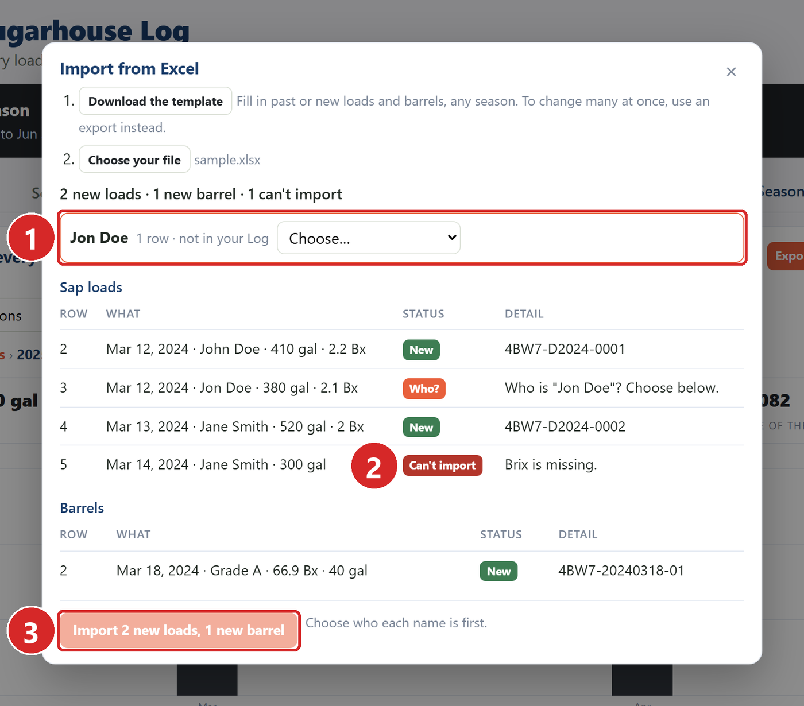Click the Who? status badge

(x=424, y=389)
